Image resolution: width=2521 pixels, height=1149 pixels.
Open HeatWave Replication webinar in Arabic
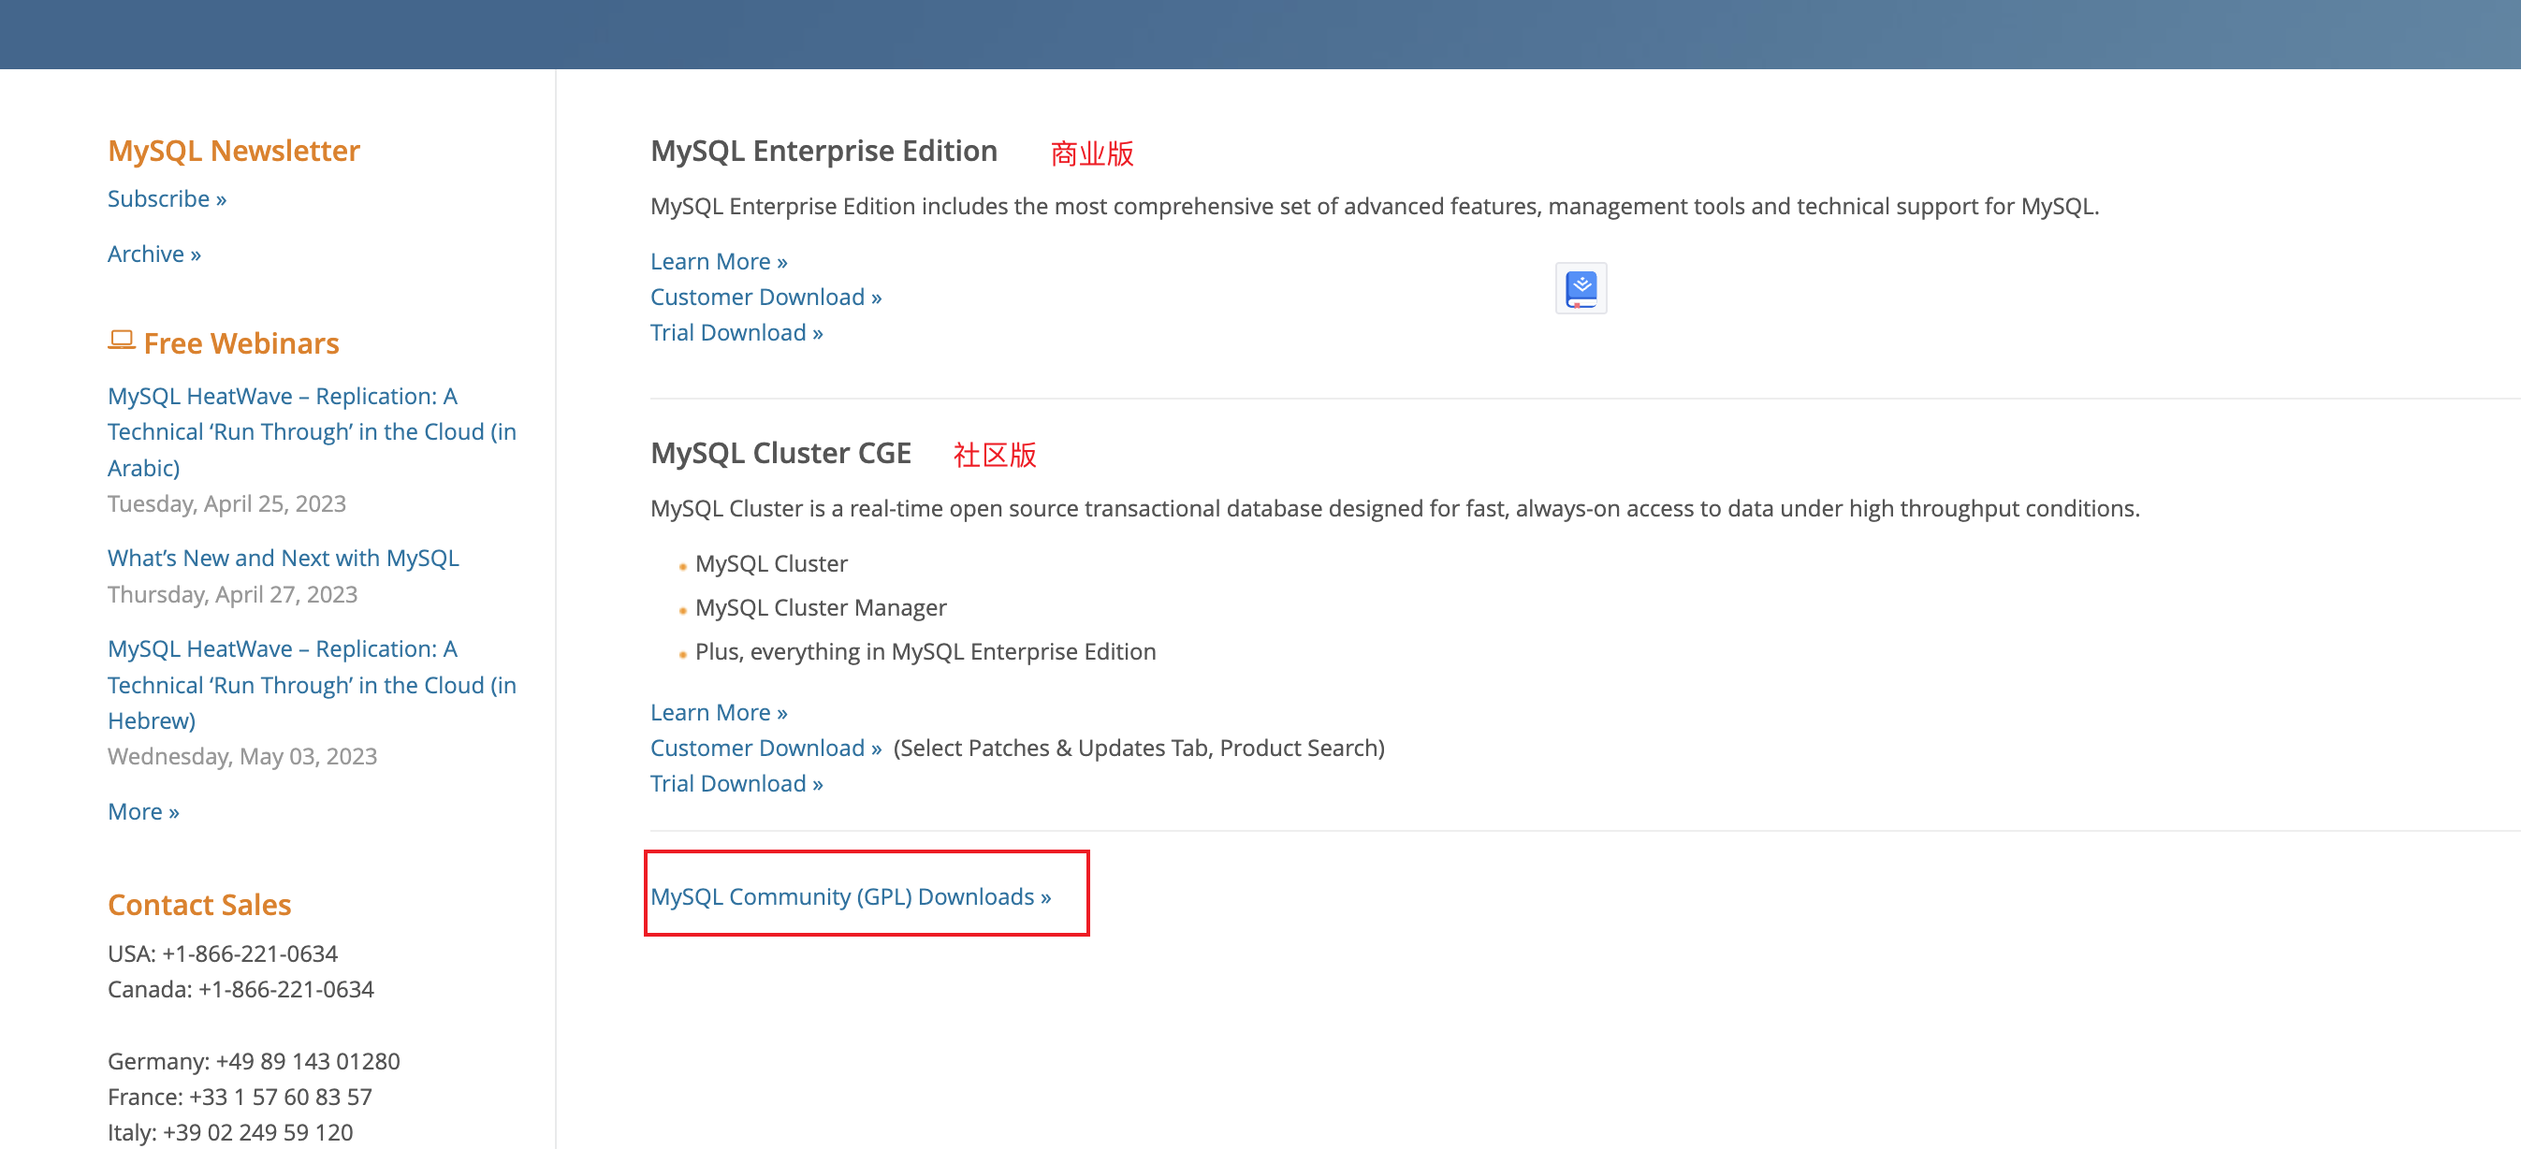[x=312, y=431]
